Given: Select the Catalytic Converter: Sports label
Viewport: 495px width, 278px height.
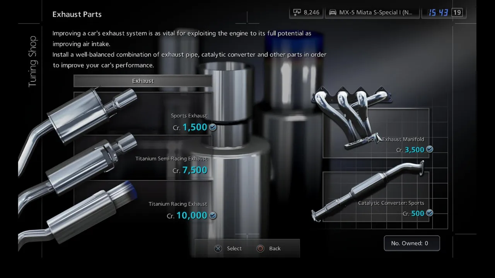Looking at the screenshot, I should point(391,203).
